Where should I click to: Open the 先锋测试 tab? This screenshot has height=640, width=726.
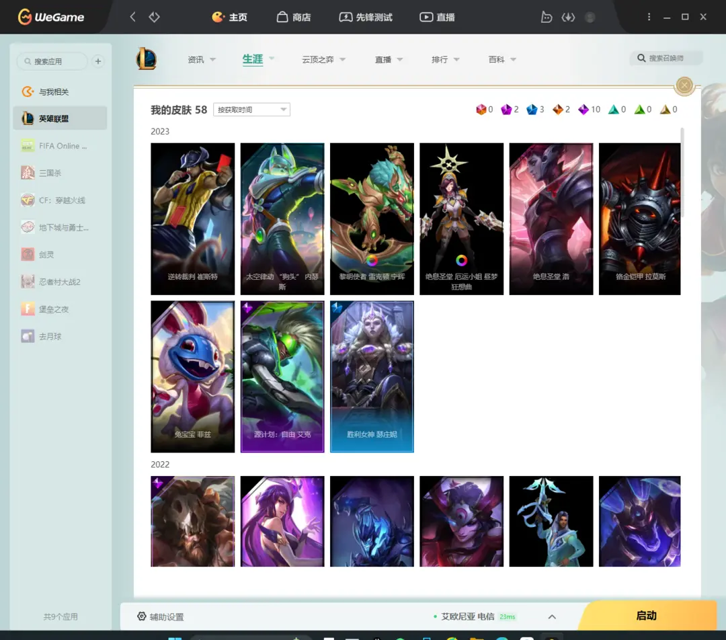click(366, 17)
